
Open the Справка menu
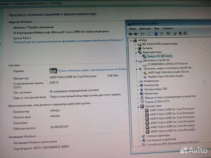point(167,28)
